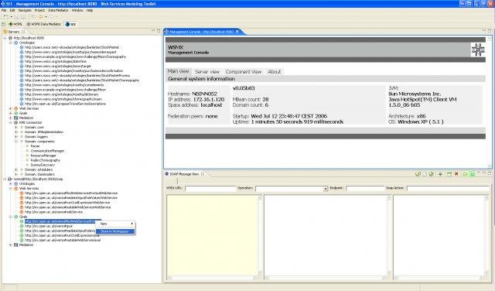The image size is (495, 291).
Task: Open the Project menu
Action: pos(39,10)
